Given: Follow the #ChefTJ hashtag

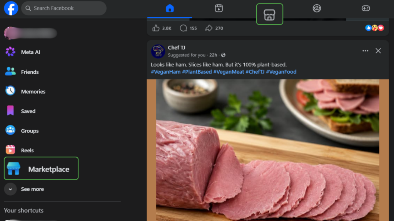Looking at the screenshot, I should coord(255,72).
